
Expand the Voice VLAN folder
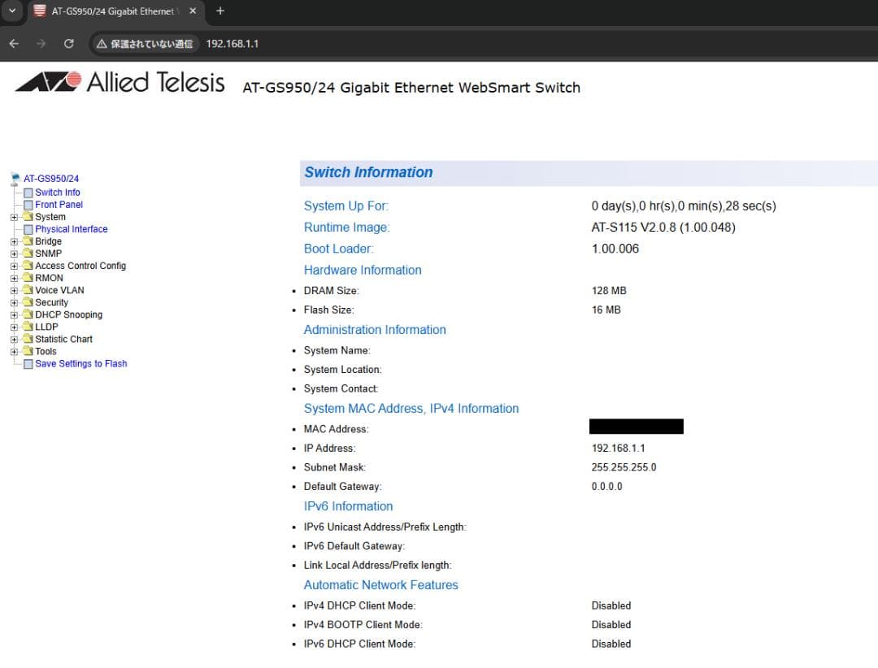pyautogui.click(x=14, y=291)
